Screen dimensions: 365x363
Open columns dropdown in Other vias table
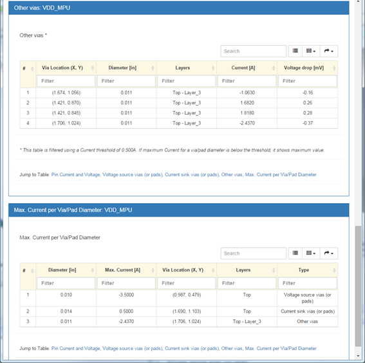coord(311,51)
